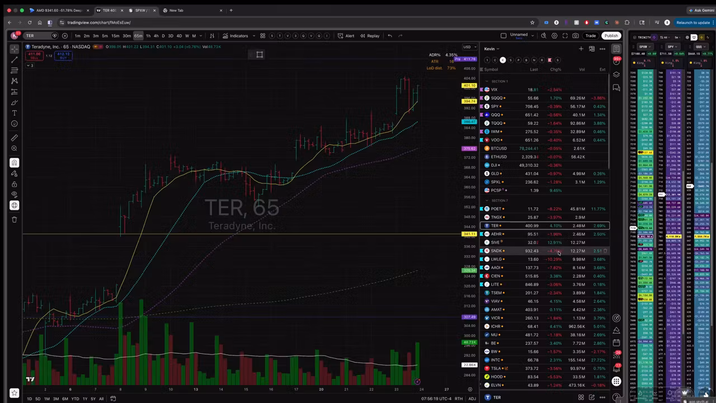Viewport: 716px width, 403px height.
Task: Click the user profile avatar with notifications
Action: [x=15, y=35]
